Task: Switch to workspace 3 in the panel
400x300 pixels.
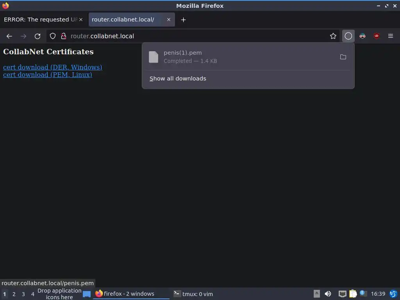Action: pyautogui.click(x=23, y=294)
